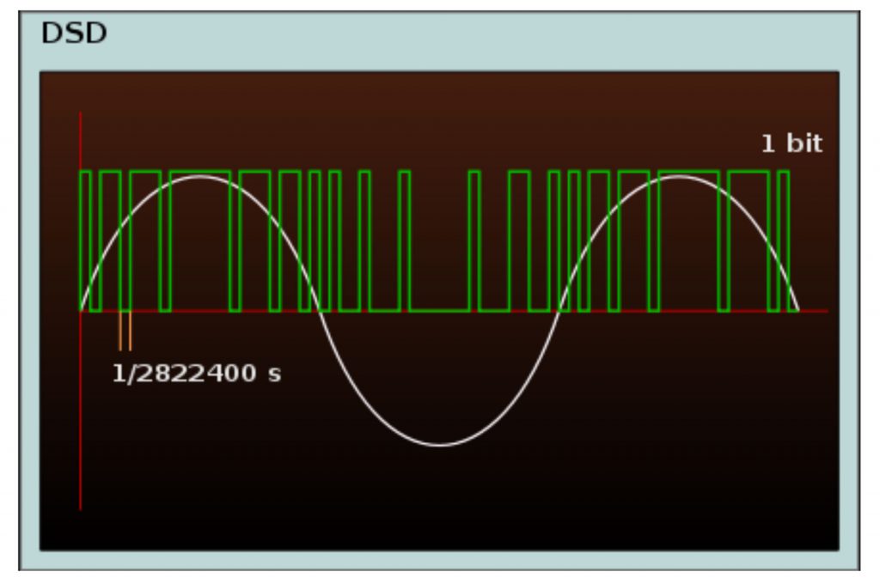Click the sine wave's right end point
The image size is (880, 584).
coord(798,309)
